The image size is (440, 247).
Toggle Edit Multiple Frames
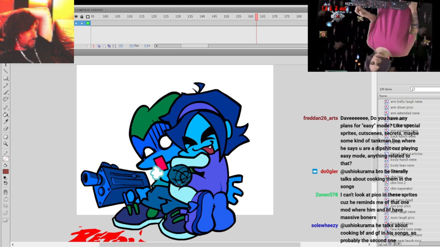coord(109,46)
